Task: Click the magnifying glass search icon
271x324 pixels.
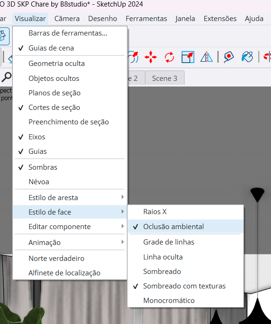Action: click(x=7, y=78)
